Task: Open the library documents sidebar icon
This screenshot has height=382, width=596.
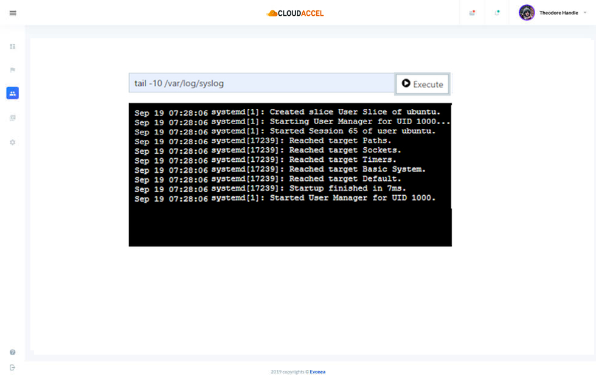Action: coord(12,118)
